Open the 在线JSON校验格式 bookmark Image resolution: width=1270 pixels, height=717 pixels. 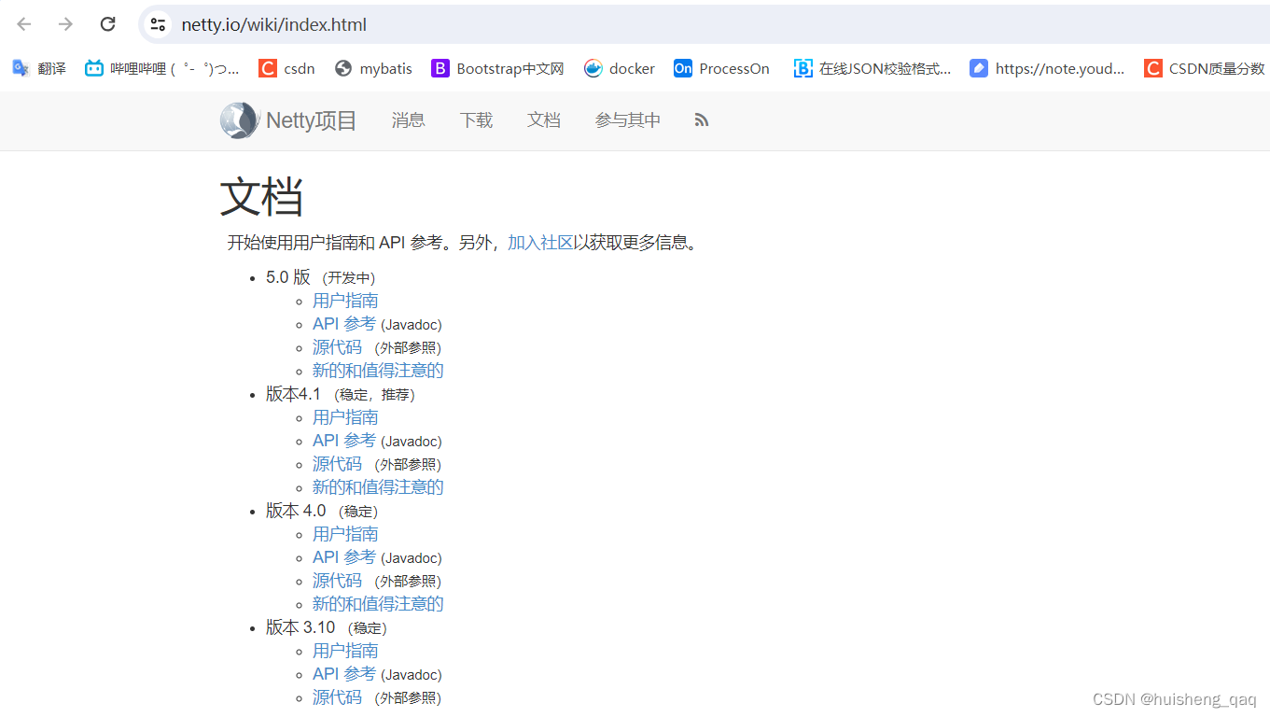pyautogui.click(x=872, y=68)
